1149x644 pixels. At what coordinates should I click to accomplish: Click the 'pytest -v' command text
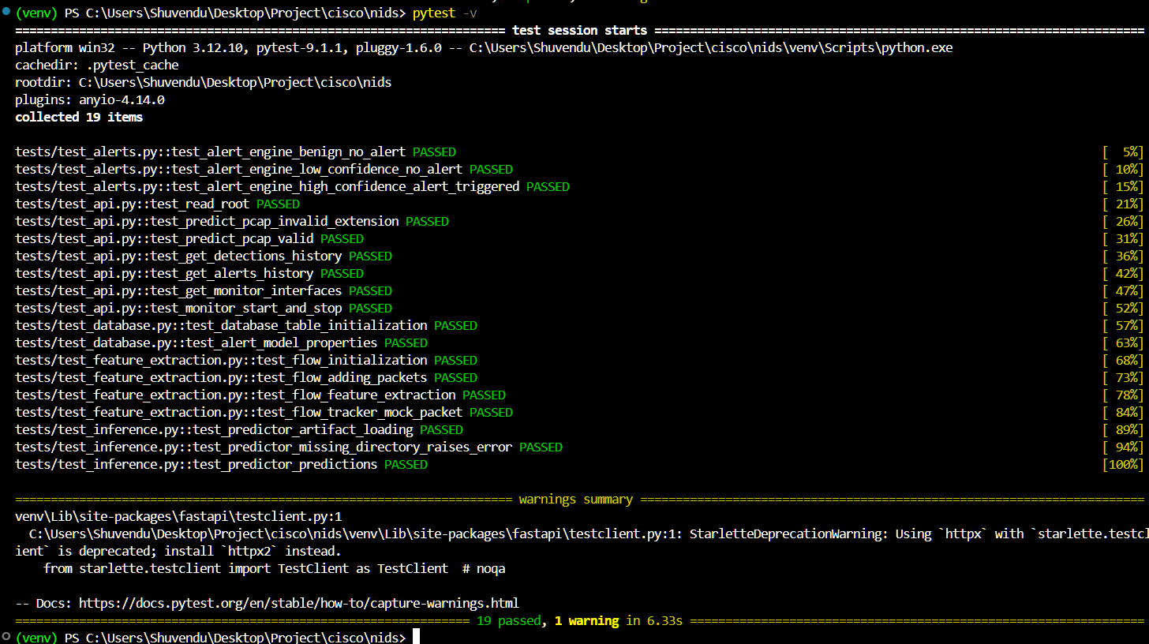[x=444, y=13]
